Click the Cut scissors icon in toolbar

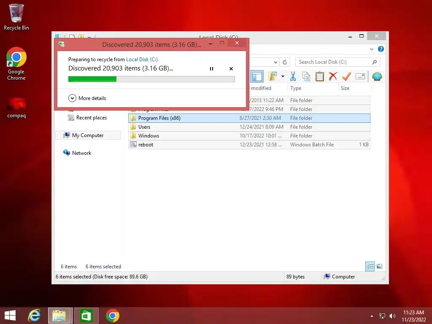click(x=293, y=76)
